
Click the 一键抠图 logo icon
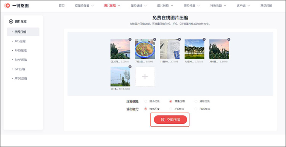point(7,6)
